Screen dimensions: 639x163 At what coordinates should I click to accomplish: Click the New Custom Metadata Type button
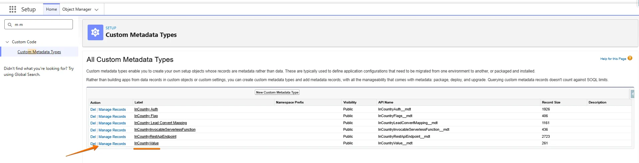pos(277,92)
